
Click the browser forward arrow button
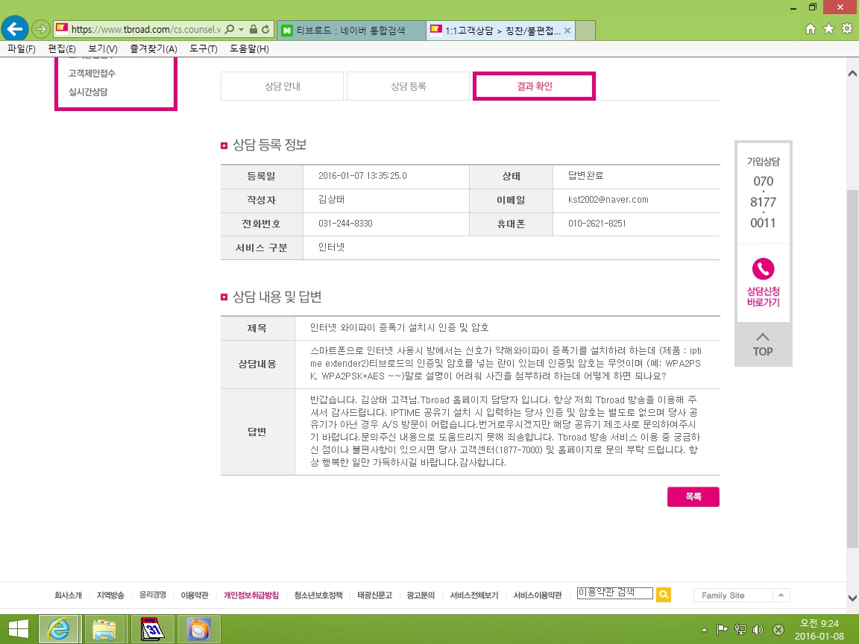pyautogui.click(x=40, y=29)
